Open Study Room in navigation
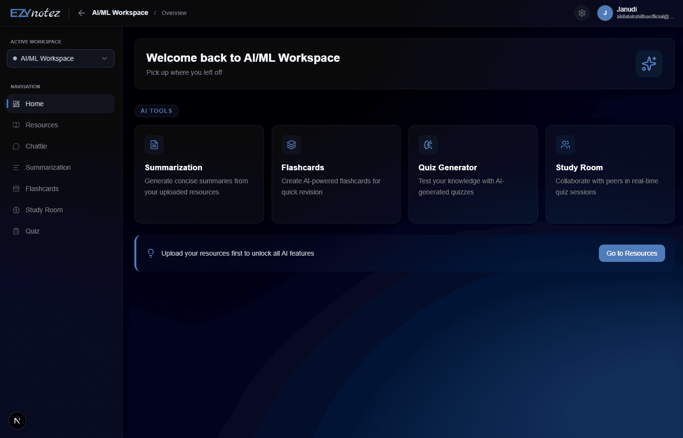Viewport: 683px width, 438px height. coord(60,210)
